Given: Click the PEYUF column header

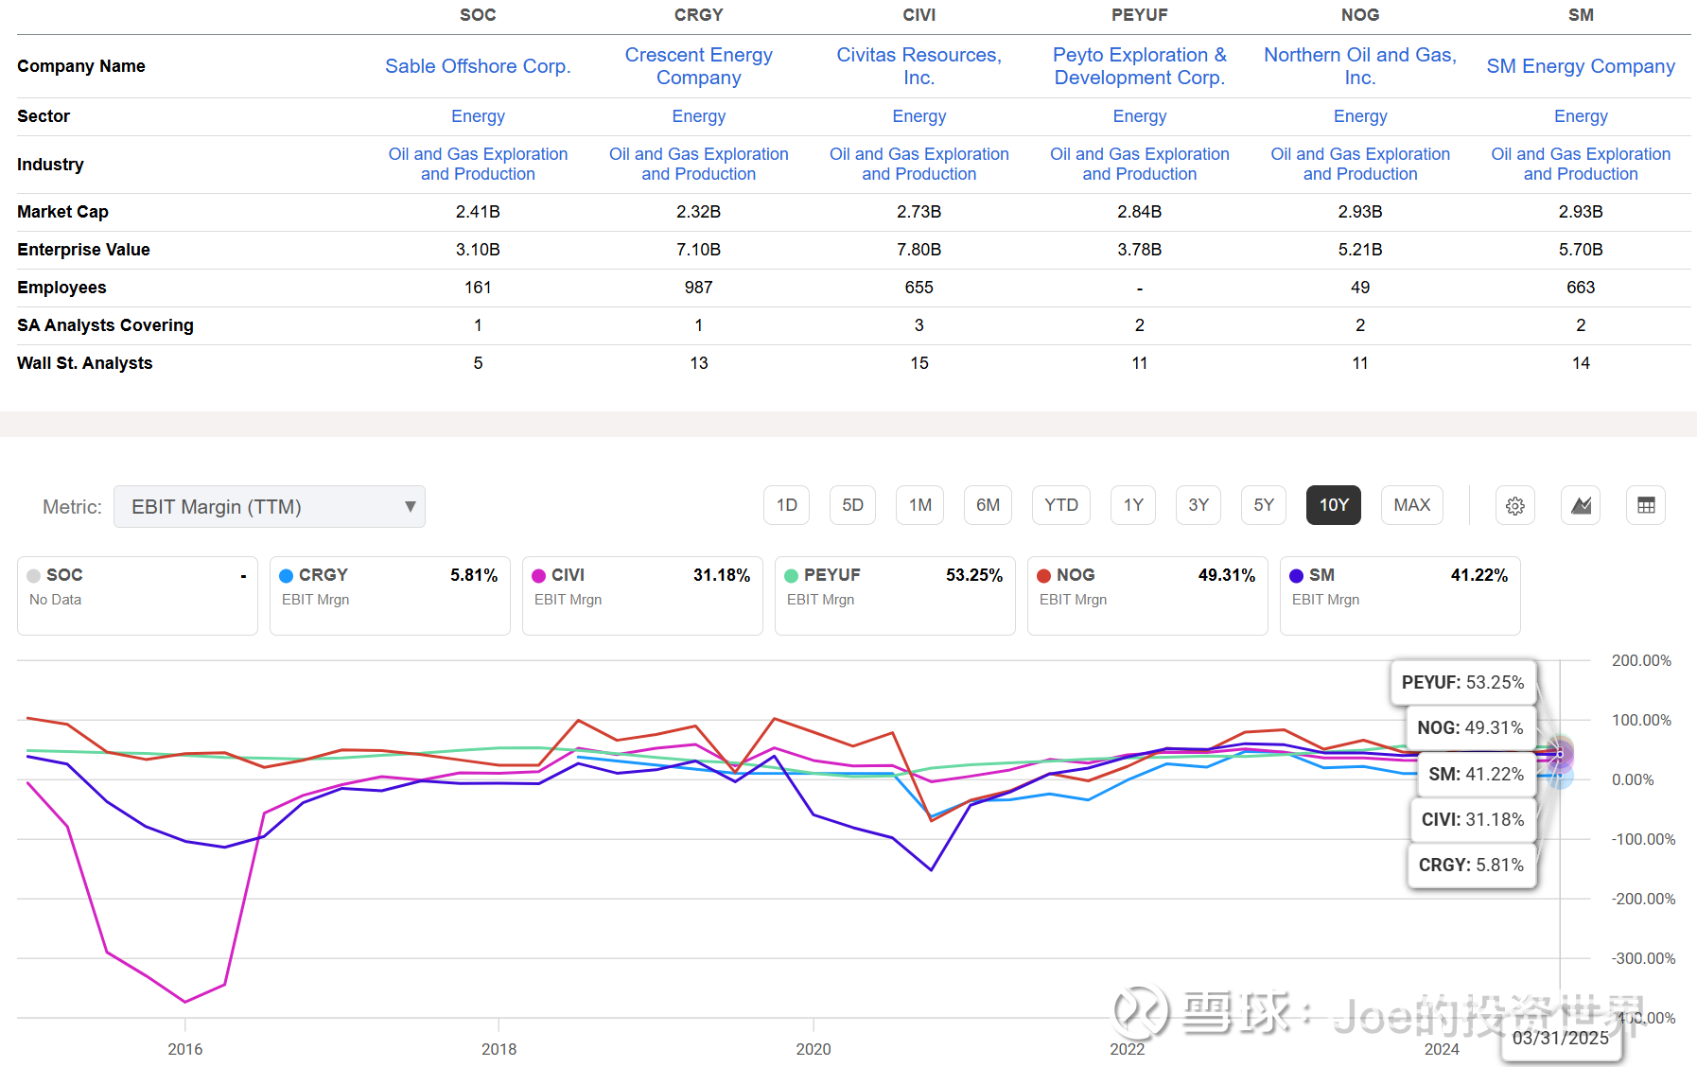Looking at the screenshot, I should pos(1140,15).
